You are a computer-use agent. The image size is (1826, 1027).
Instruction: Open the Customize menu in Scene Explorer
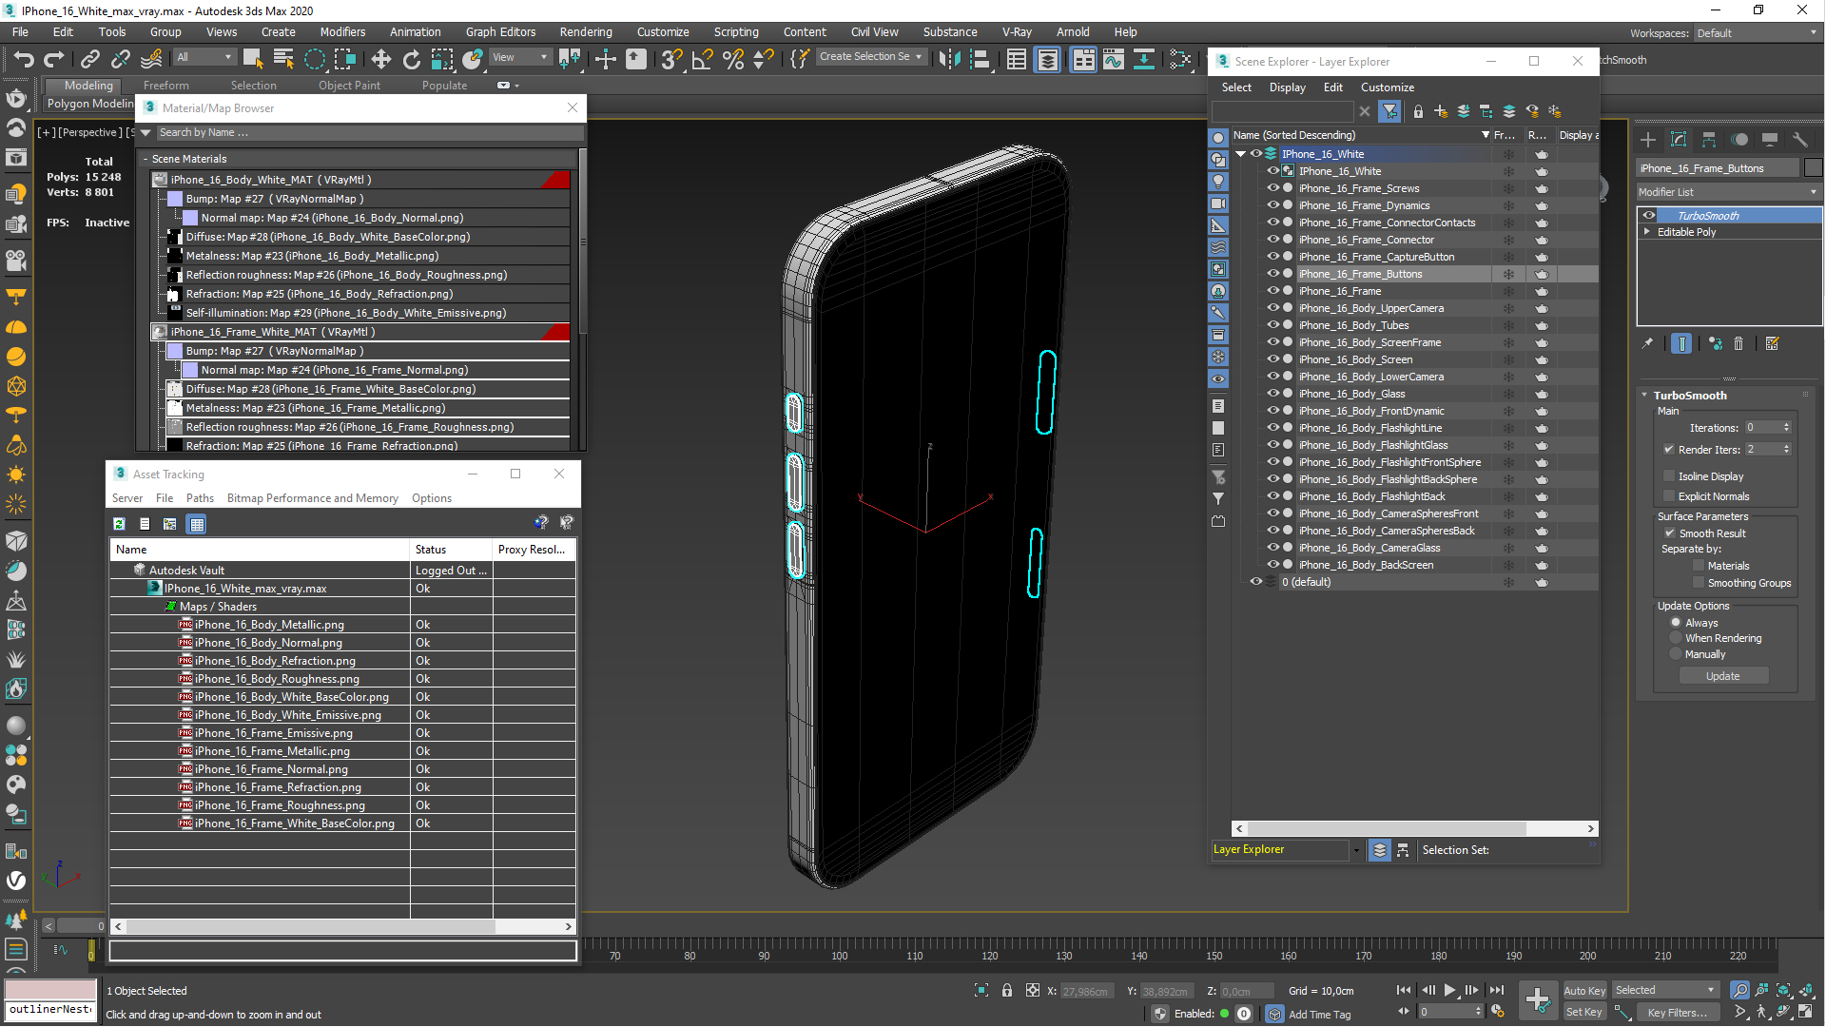(1387, 87)
